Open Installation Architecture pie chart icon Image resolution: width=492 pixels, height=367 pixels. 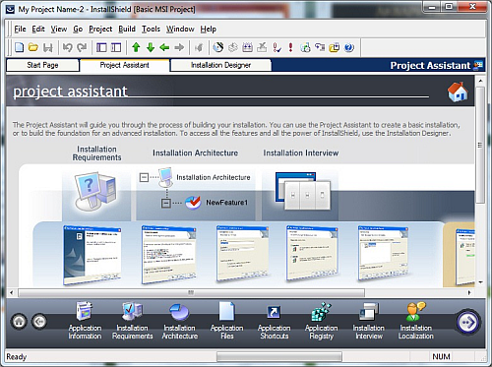tap(179, 312)
